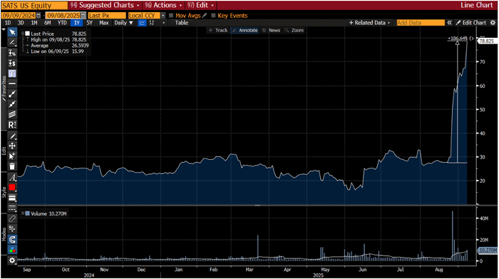Edit moving averages with pencil icon
This screenshot has width=499, height=279.
click(x=205, y=15)
